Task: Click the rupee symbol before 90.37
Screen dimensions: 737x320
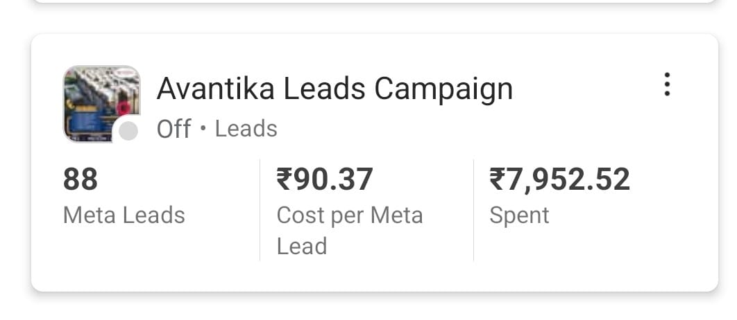Action: [x=283, y=179]
